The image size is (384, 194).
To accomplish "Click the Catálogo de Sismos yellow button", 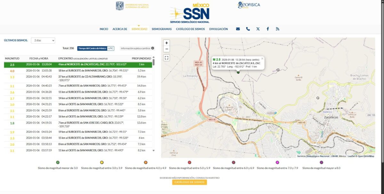I will (x=189, y=182).
